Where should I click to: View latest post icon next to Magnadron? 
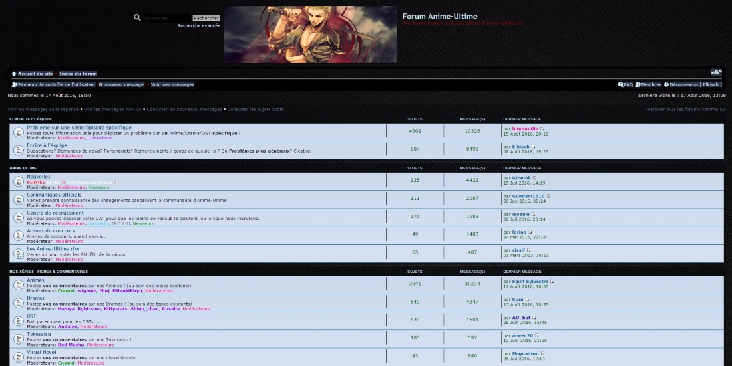[x=542, y=354]
